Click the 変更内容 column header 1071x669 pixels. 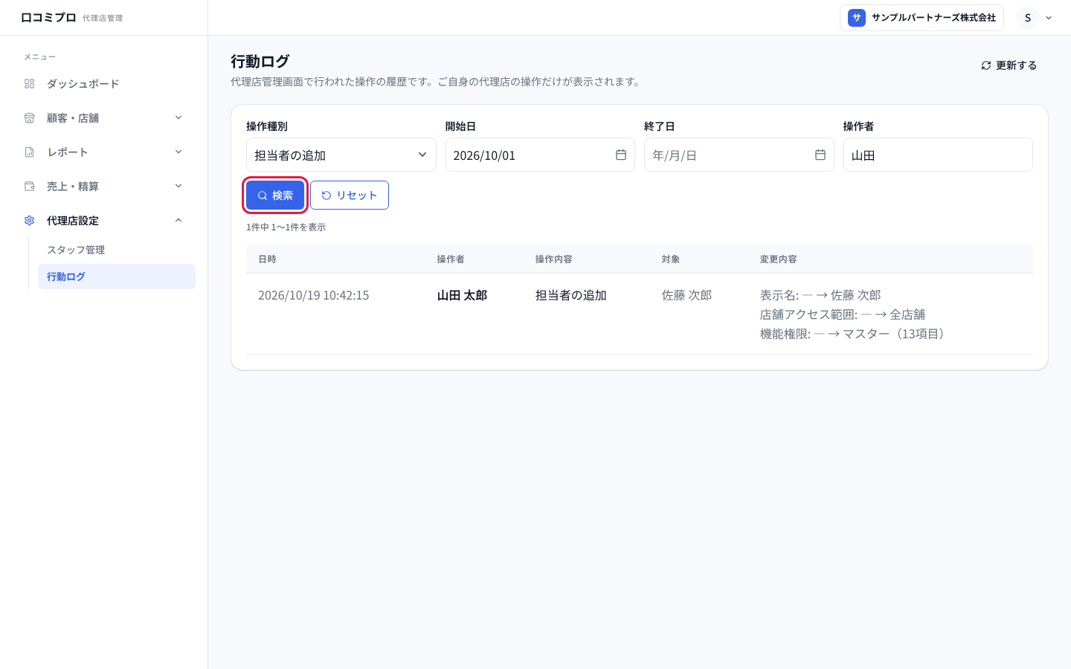pyautogui.click(x=778, y=259)
